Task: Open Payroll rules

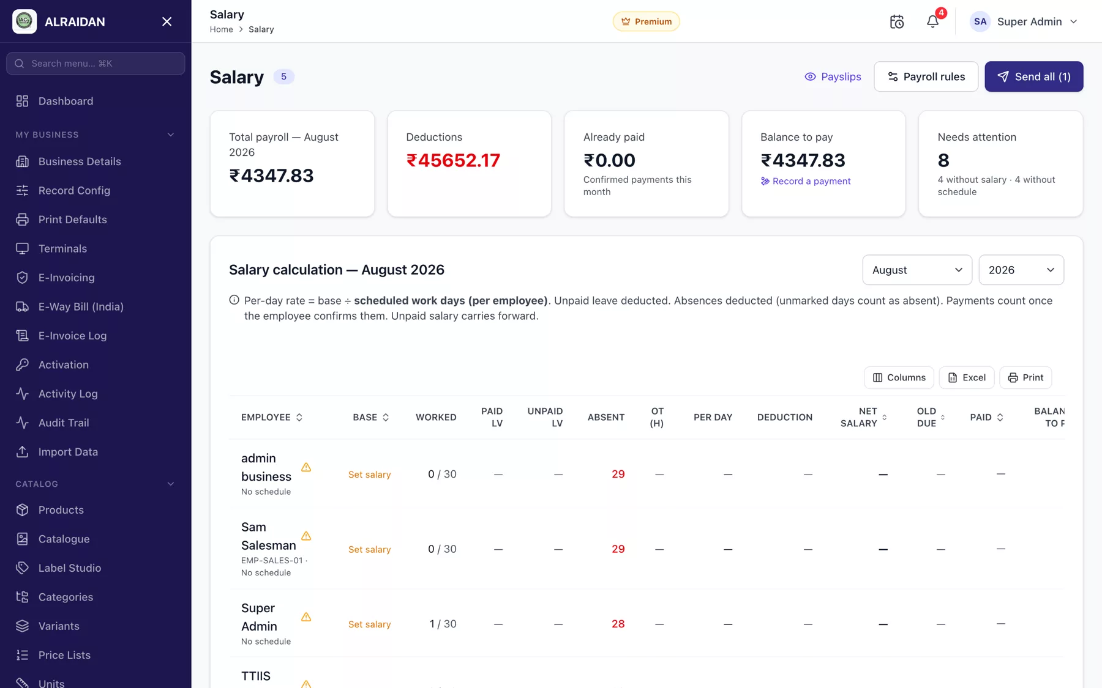Action: click(926, 76)
